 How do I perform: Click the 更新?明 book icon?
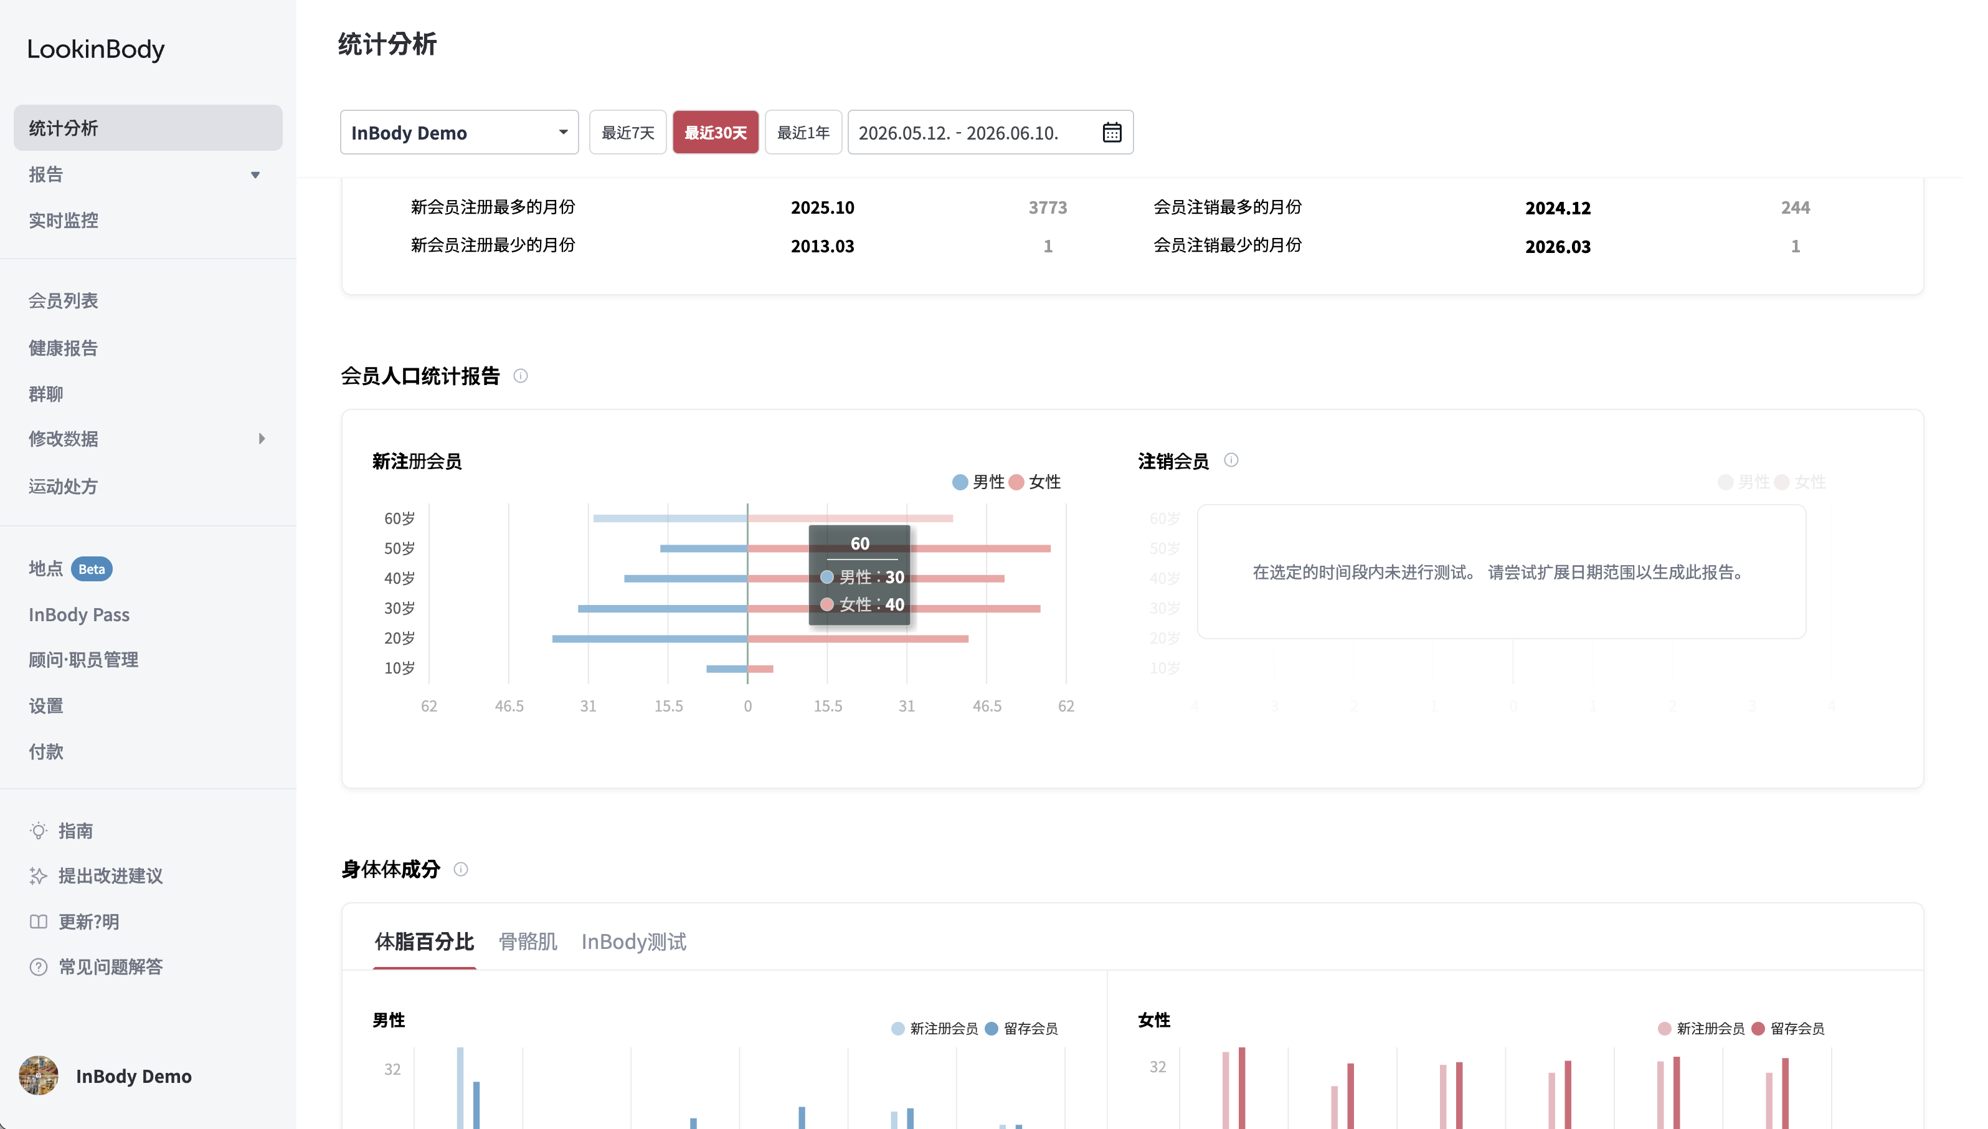[x=39, y=922]
